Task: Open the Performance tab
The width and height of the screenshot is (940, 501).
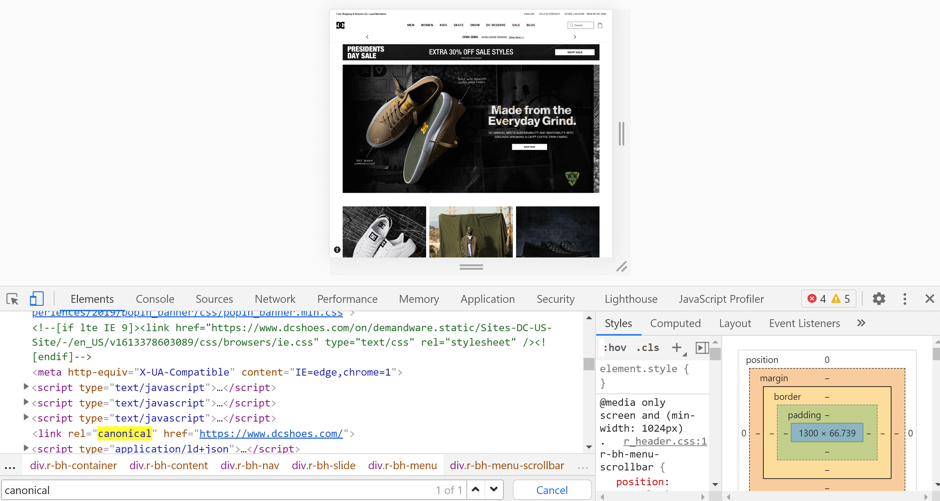Action: [347, 299]
